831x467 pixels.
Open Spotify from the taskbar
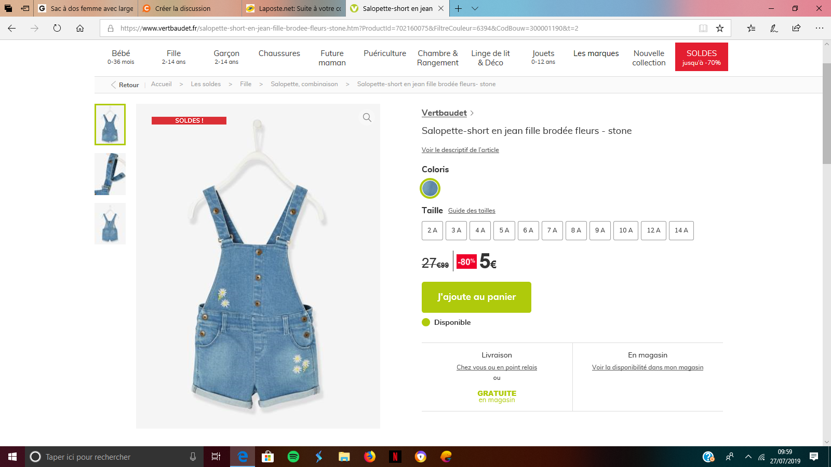293,457
